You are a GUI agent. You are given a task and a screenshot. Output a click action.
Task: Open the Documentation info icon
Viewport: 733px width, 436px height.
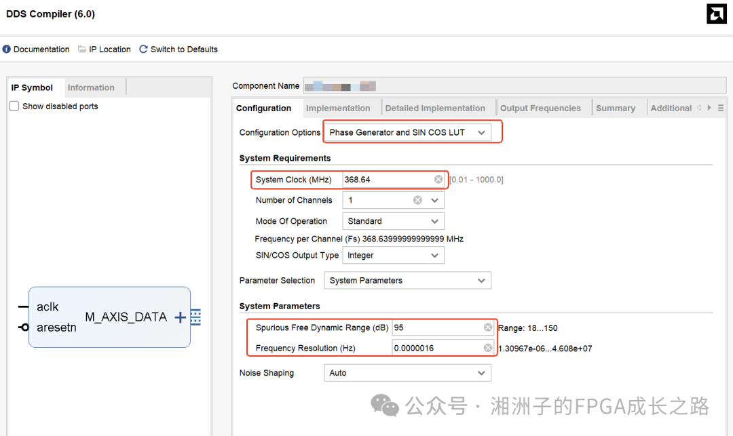coord(7,49)
